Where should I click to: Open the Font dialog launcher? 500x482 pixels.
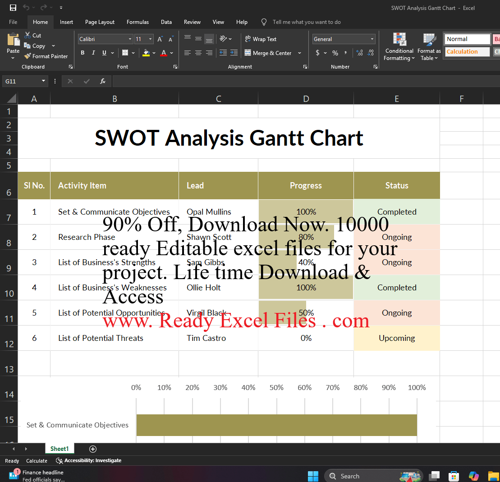[175, 67]
